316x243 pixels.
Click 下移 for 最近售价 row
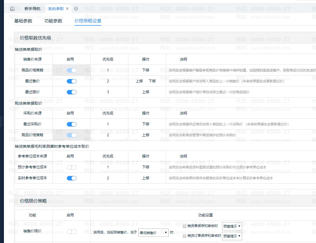152,81
